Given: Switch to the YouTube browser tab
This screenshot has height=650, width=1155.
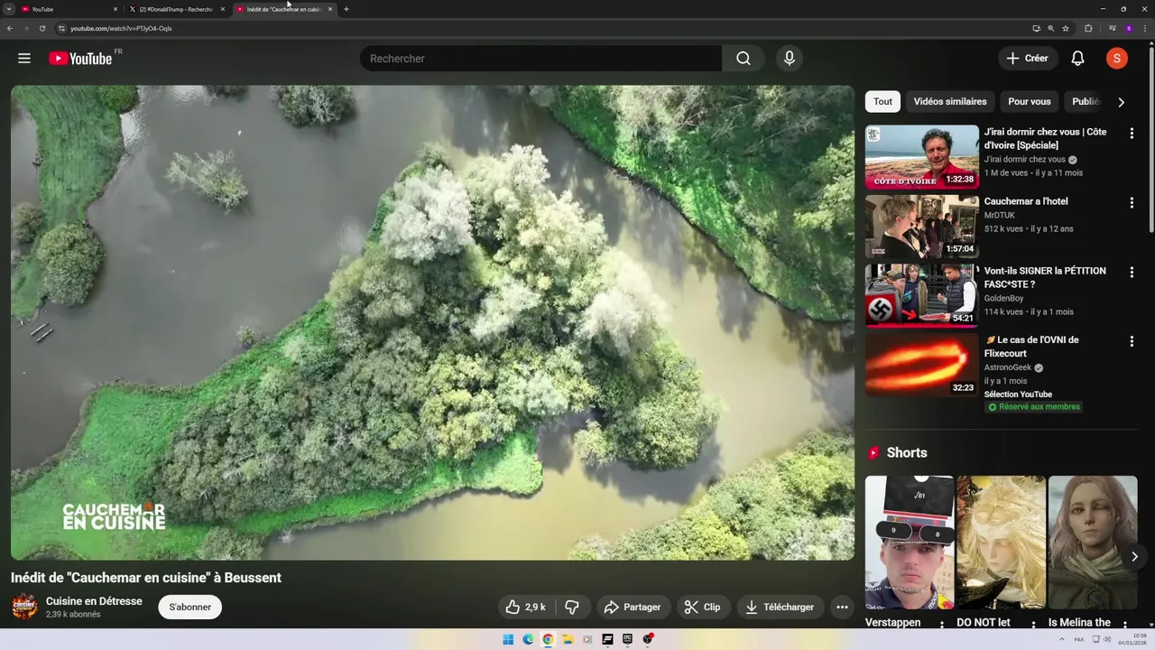Looking at the screenshot, I should coord(69,9).
